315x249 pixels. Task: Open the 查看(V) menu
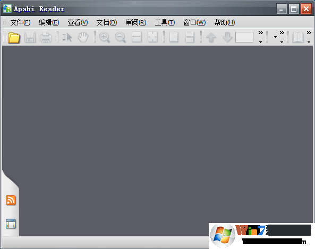[78, 22]
